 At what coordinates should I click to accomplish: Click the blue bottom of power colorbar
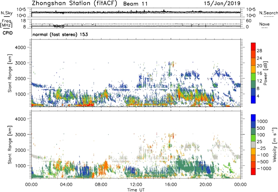point(253,99)
